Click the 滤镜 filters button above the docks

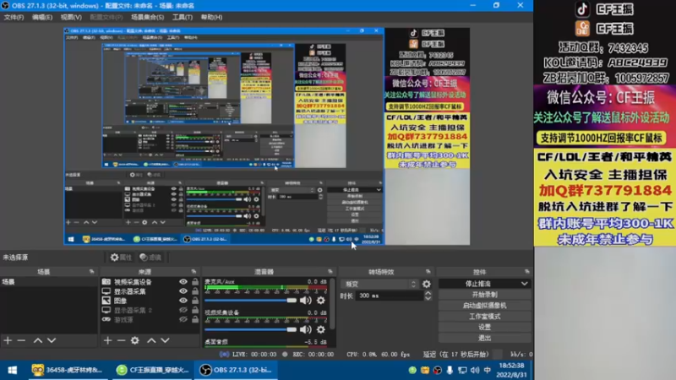[150, 258]
